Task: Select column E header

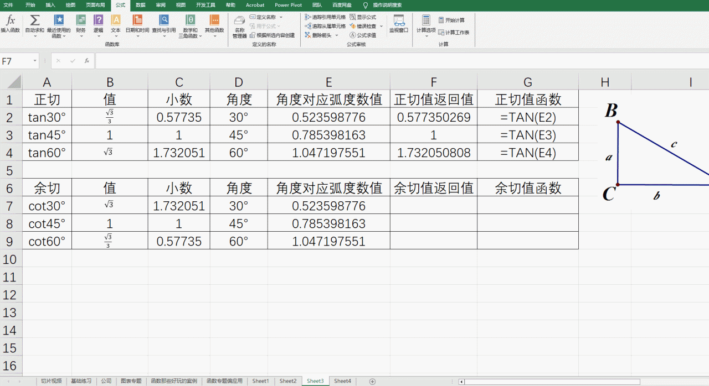Action: click(x=328, y=82)
